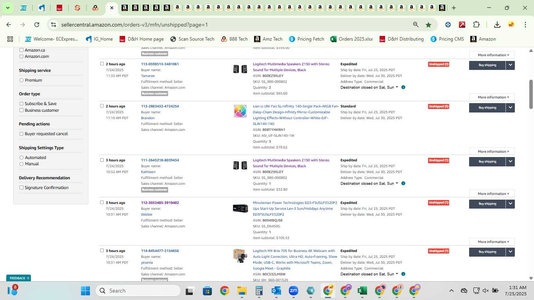Open the site information icon in address bar
Image resolution: width=534 pixels, height=300 pixels.
(x=53, y=25)
